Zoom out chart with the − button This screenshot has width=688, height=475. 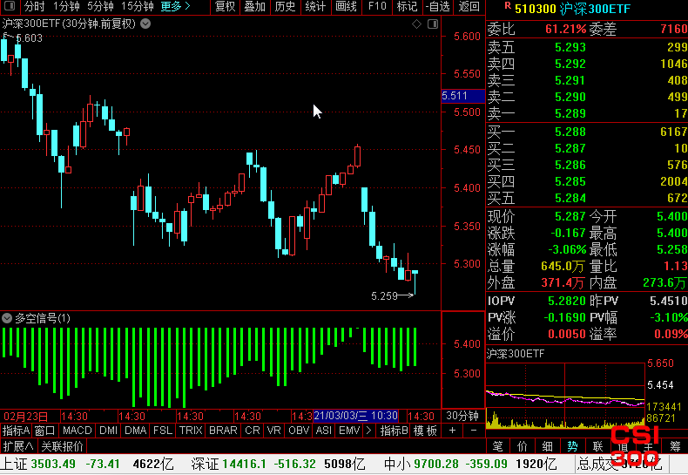pos(474,431)
